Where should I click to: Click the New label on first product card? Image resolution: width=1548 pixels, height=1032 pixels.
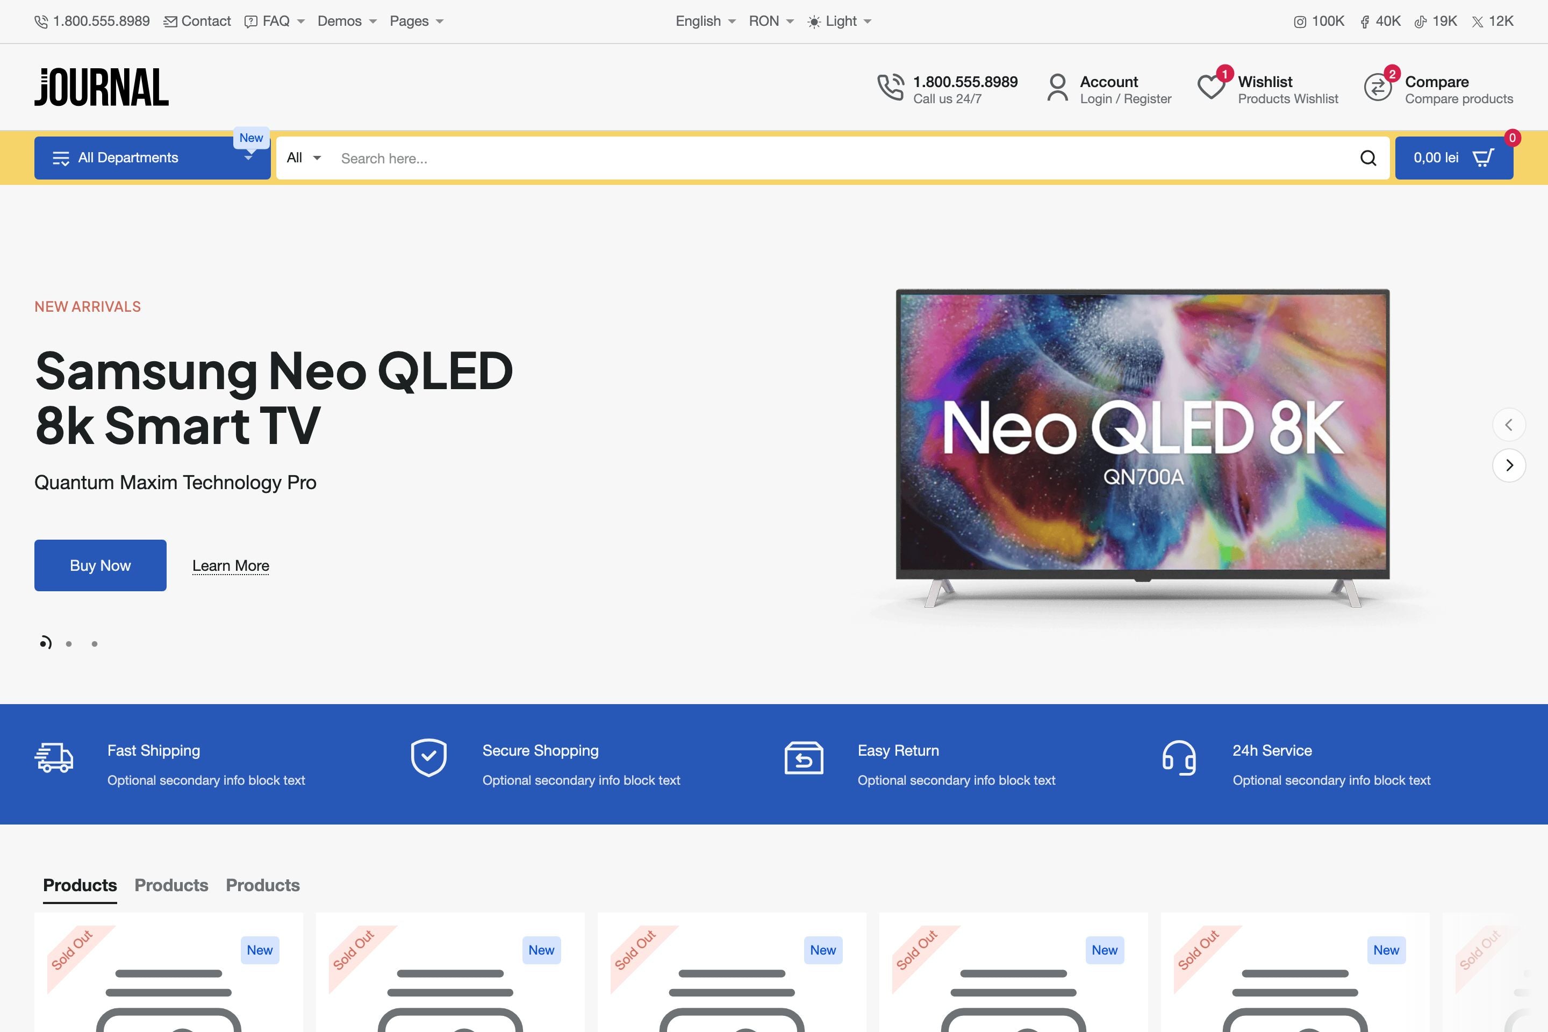pos(259,950)
